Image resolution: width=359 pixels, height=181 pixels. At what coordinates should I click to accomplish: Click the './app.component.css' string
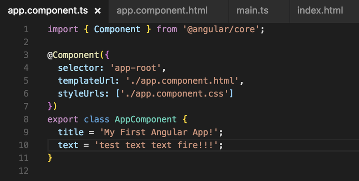tap(175, 94)
